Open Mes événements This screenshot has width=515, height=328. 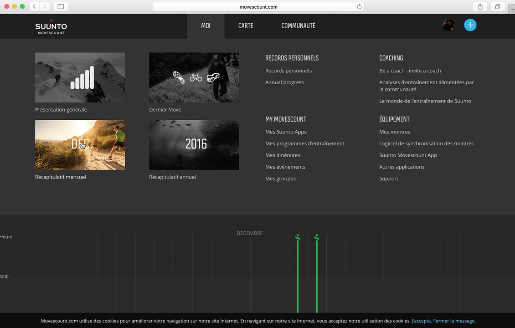pos(285,167)
